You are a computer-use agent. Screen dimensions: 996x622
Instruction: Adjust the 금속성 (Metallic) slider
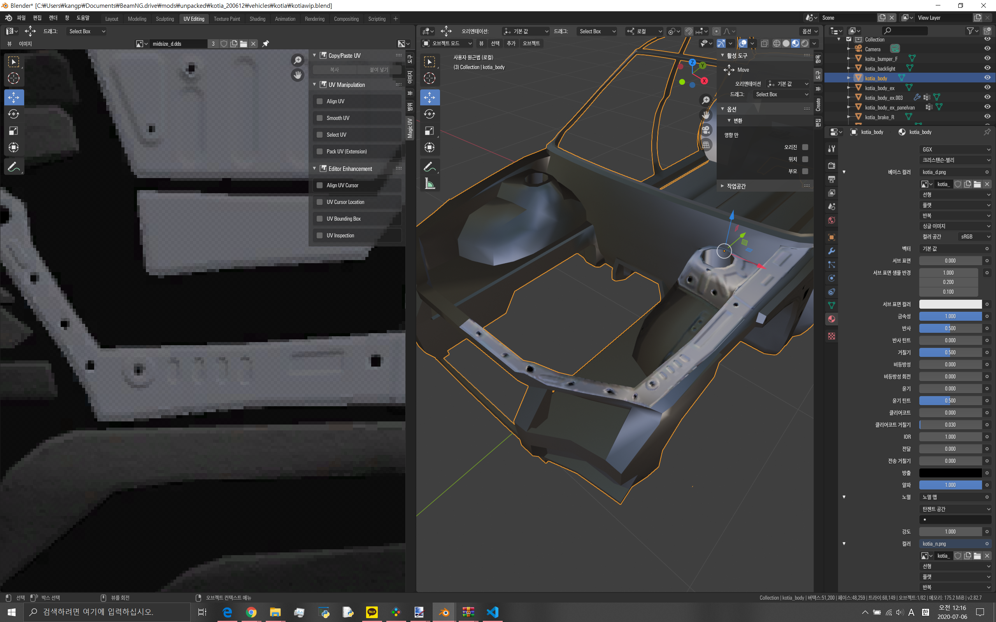click(950, 316)
